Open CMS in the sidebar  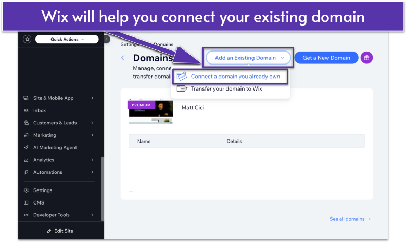pyautogui.click(x=39, y=202)
